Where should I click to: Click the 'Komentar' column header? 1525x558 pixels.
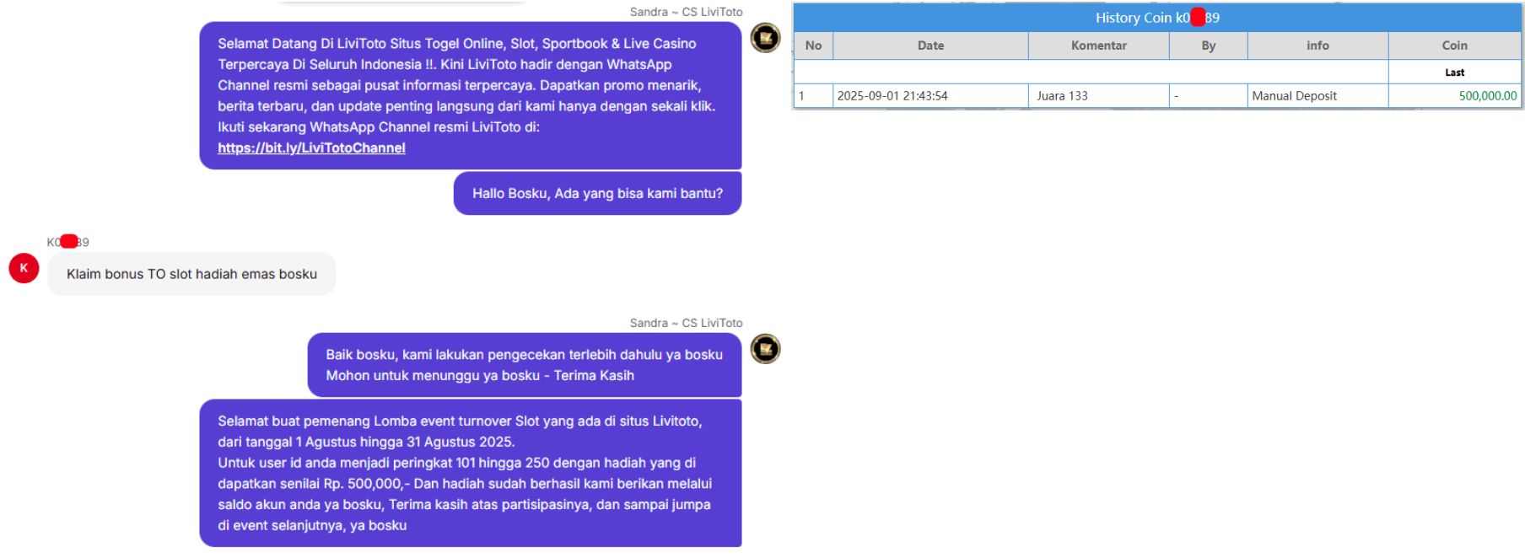1098,46
